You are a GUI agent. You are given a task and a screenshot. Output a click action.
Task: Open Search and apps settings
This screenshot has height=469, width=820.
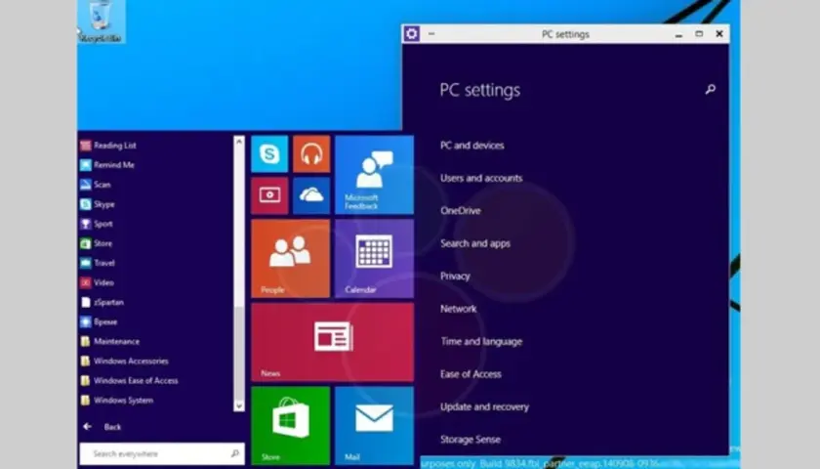click(x=475, y=243)
